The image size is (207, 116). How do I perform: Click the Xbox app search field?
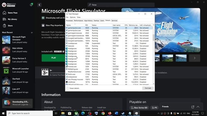click(121, 5)
